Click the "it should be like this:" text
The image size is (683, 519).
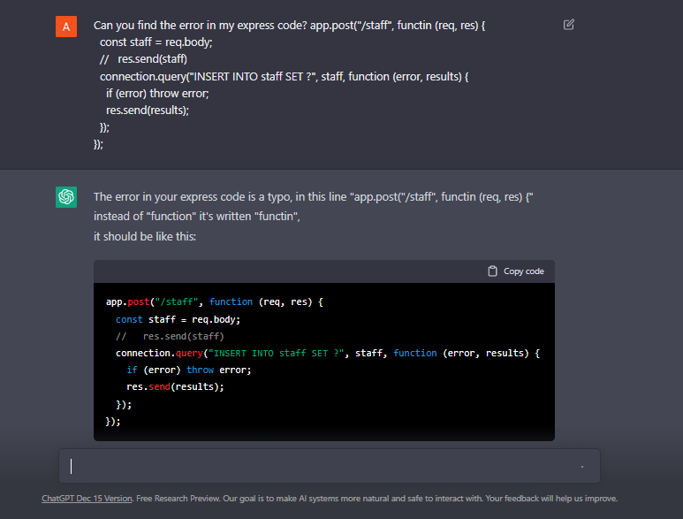click(145, 237)
